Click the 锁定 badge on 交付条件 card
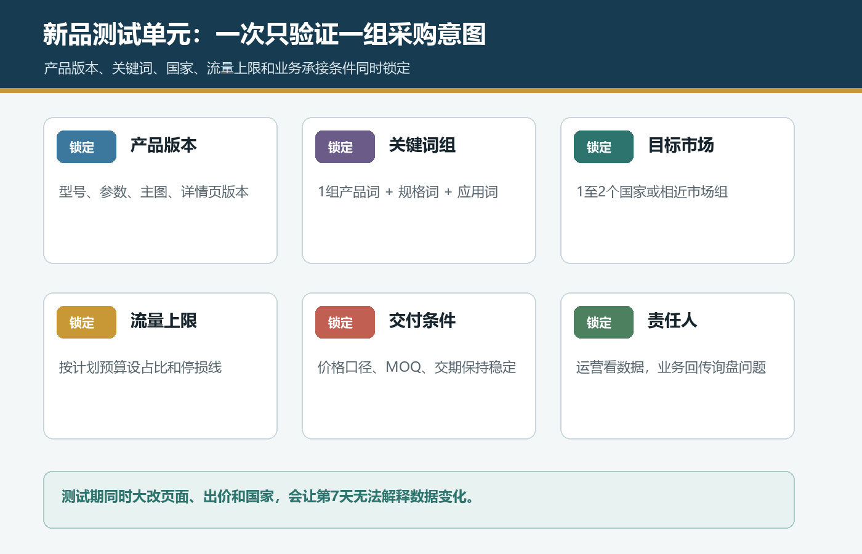862x554 pixels. pyautogui.click(x=345, y=323)
